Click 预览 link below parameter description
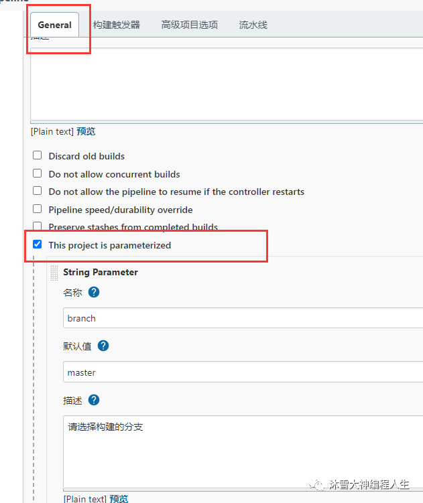Image resolution: width=423 pixels, height=503 pixels. pos(119,498)
